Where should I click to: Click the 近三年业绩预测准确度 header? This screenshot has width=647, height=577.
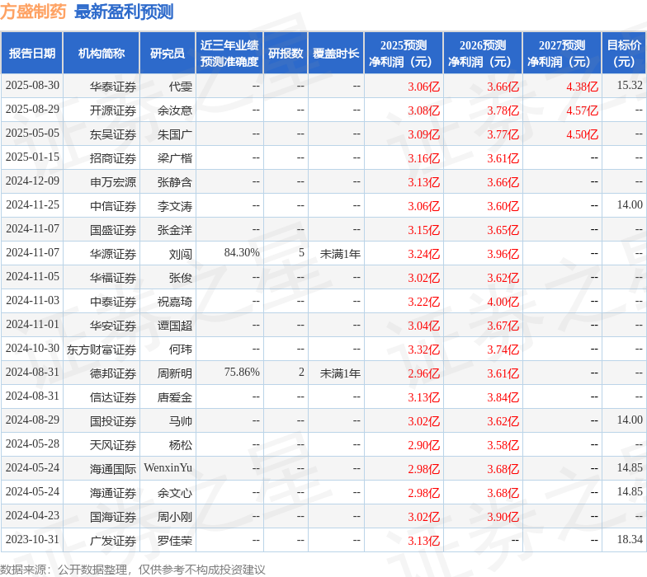point(229,53)
